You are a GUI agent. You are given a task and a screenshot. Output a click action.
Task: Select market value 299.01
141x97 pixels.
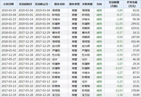[135, 24]
